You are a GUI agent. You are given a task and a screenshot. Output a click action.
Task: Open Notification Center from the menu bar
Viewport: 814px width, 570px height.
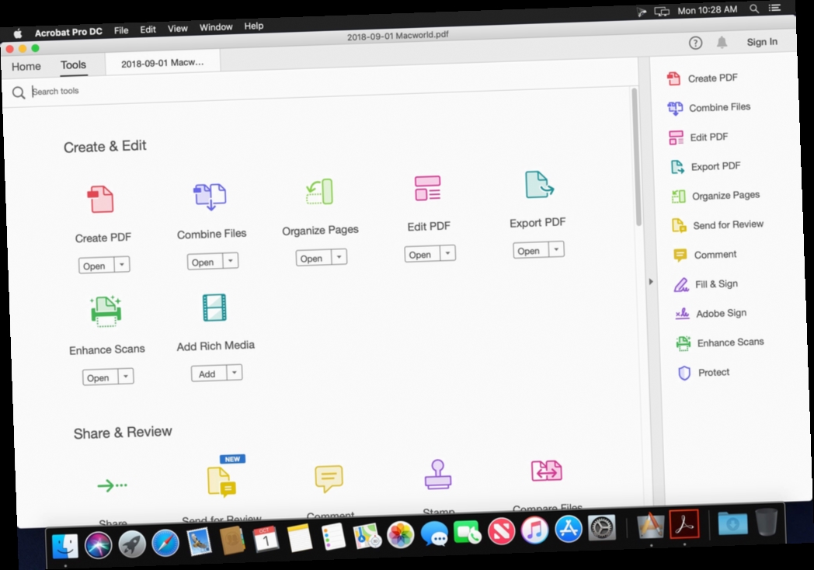click(774, 8)
